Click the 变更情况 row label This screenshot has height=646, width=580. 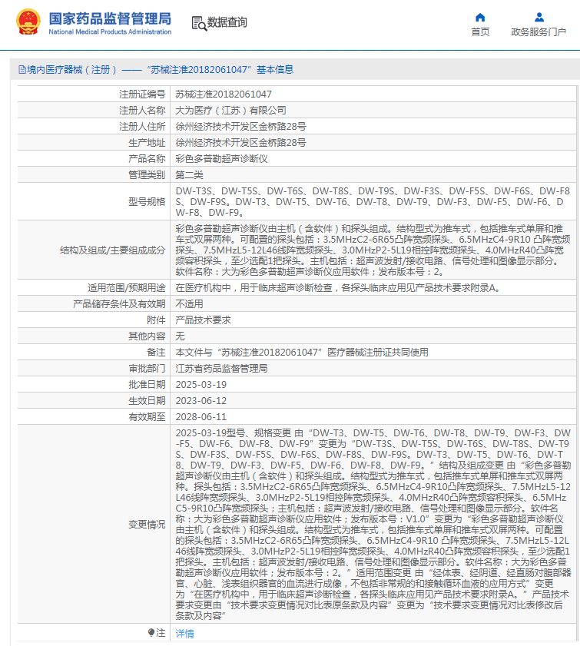coord(147,525)
